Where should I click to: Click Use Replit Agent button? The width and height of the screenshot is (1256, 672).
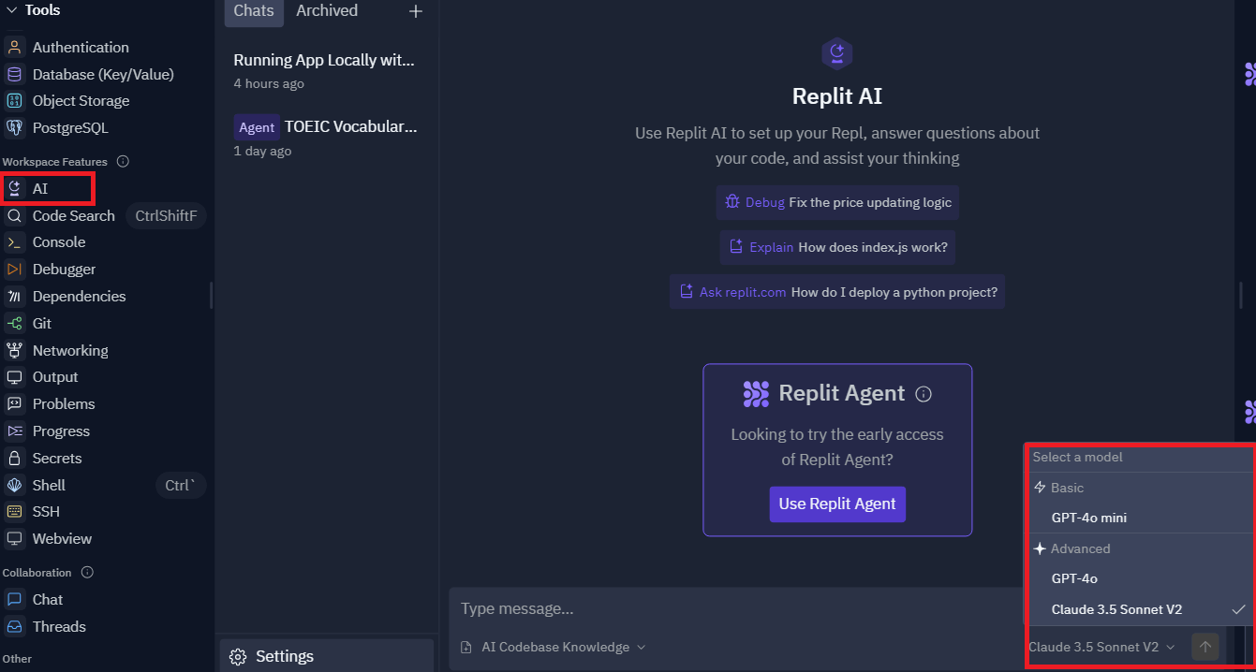click(x=837, y=504)
